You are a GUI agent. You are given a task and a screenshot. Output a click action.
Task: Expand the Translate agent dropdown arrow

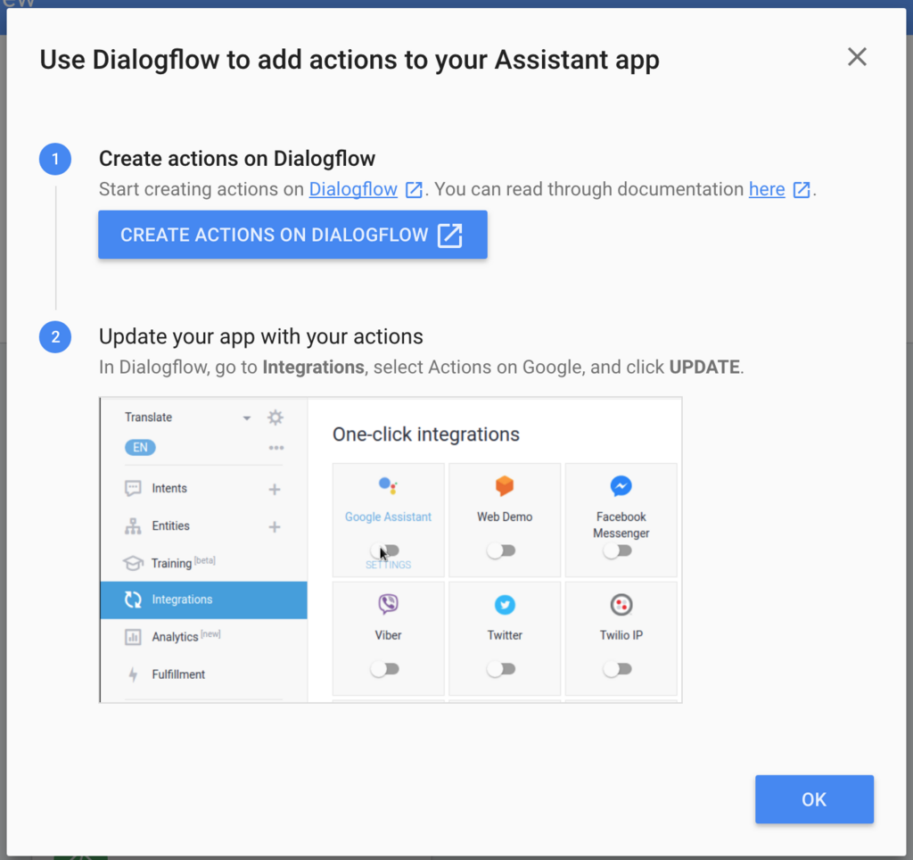pyautogui.click(x=247, y=418)
